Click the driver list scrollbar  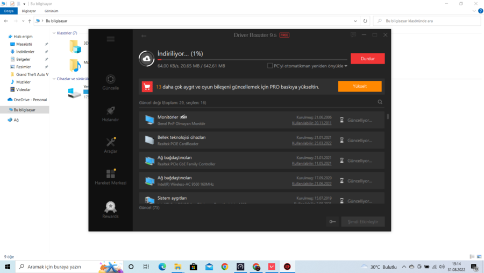point(388,116)
